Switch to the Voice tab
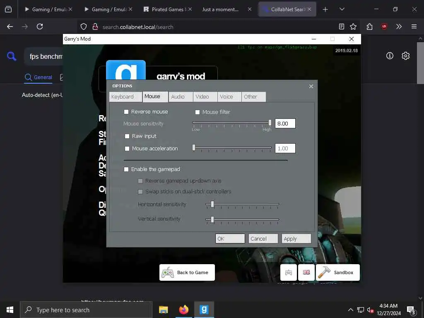The image size is (424, 318). pyautogui.click(x=229, y=97)
